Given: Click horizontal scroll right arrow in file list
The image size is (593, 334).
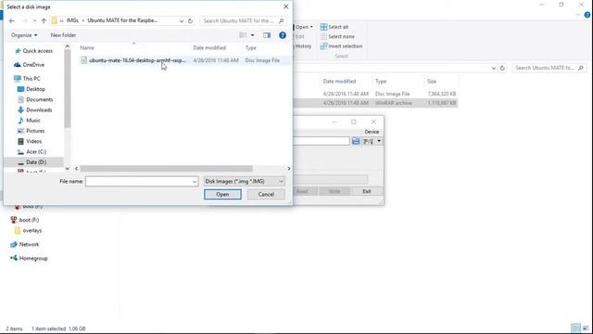Looking at the screenshot, I should [289, 169].
